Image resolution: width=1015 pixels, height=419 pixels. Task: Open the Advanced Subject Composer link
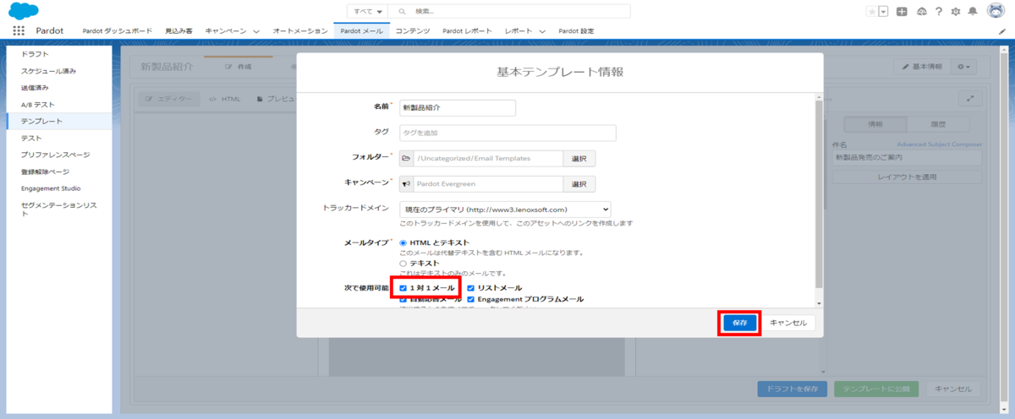tap(940, 144)
